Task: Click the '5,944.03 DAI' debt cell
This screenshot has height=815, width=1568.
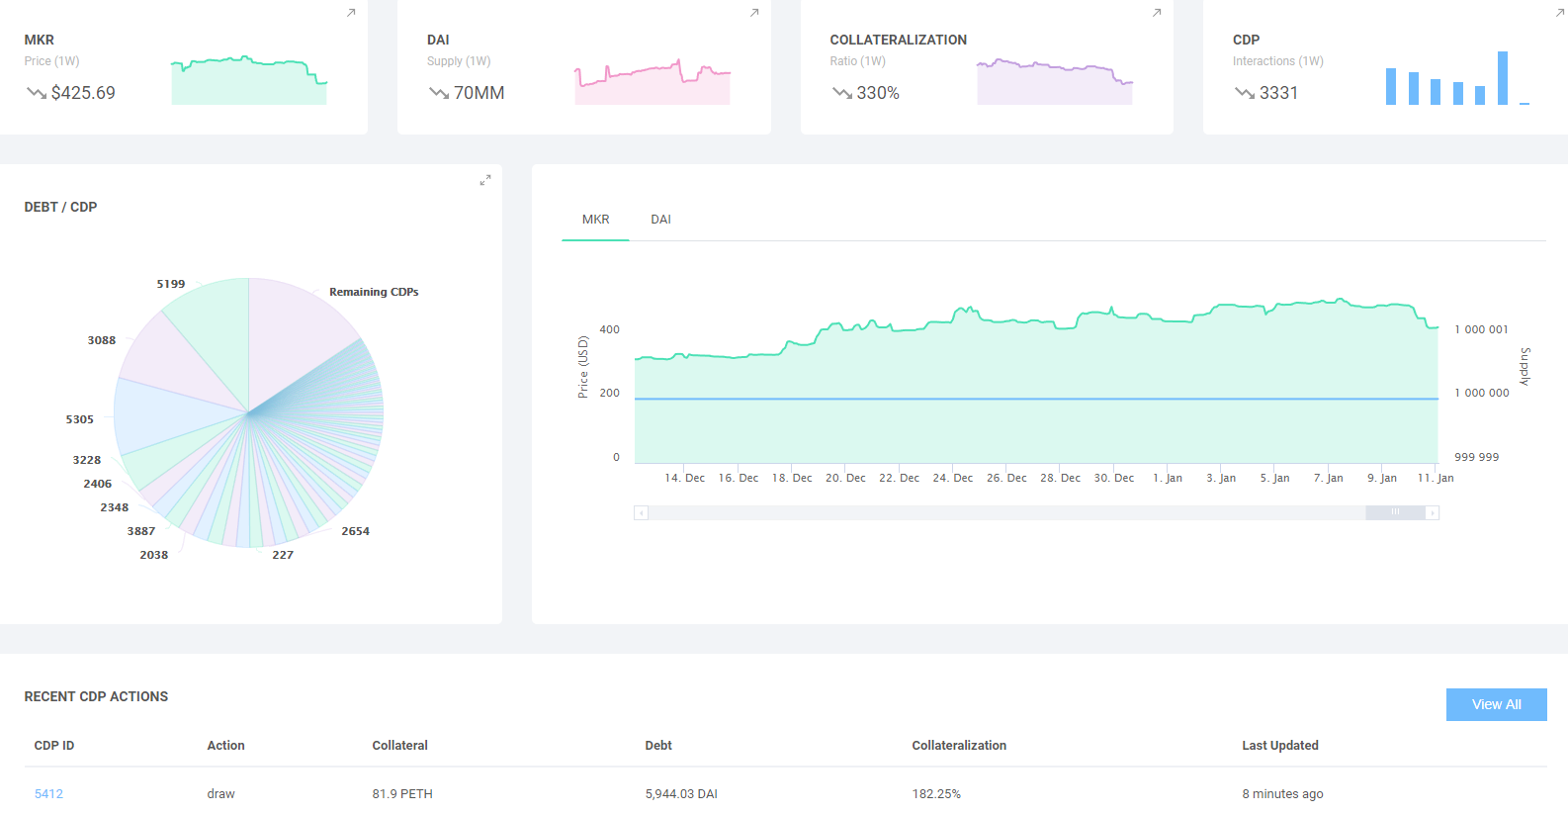Action: click(x=681, y=794)
